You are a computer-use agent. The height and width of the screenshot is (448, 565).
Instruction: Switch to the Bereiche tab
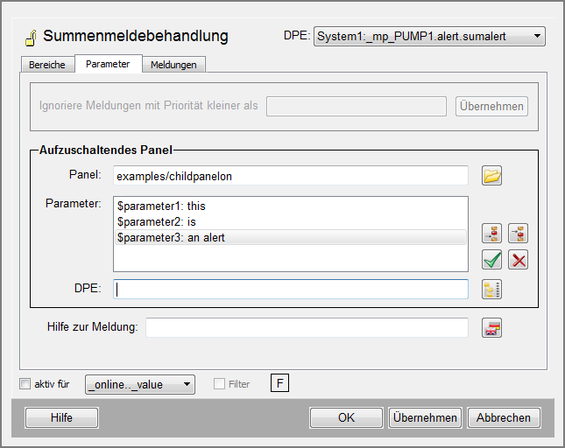(46, 65)
